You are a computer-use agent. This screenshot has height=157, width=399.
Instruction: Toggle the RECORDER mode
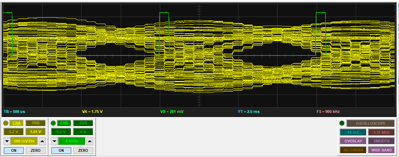tap(353, 150)
